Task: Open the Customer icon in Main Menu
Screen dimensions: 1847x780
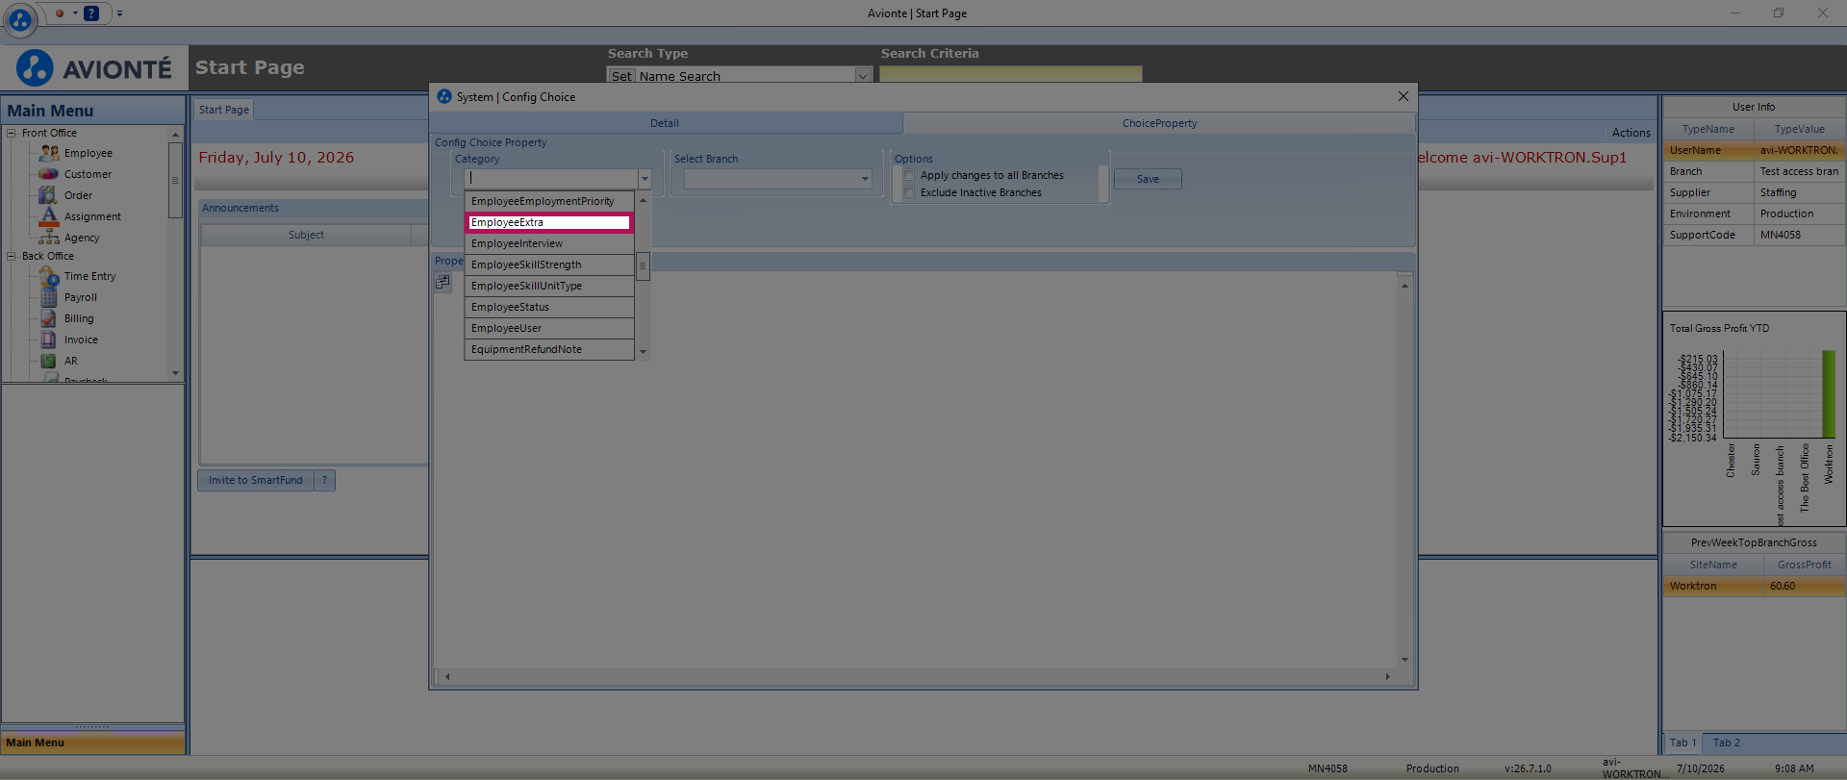Action: click(49, 174)
